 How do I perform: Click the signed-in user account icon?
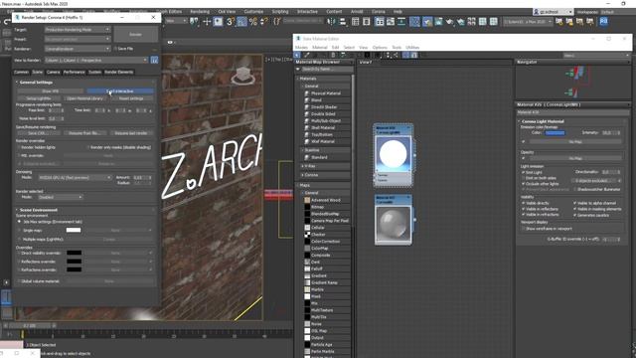pos(537,12)
